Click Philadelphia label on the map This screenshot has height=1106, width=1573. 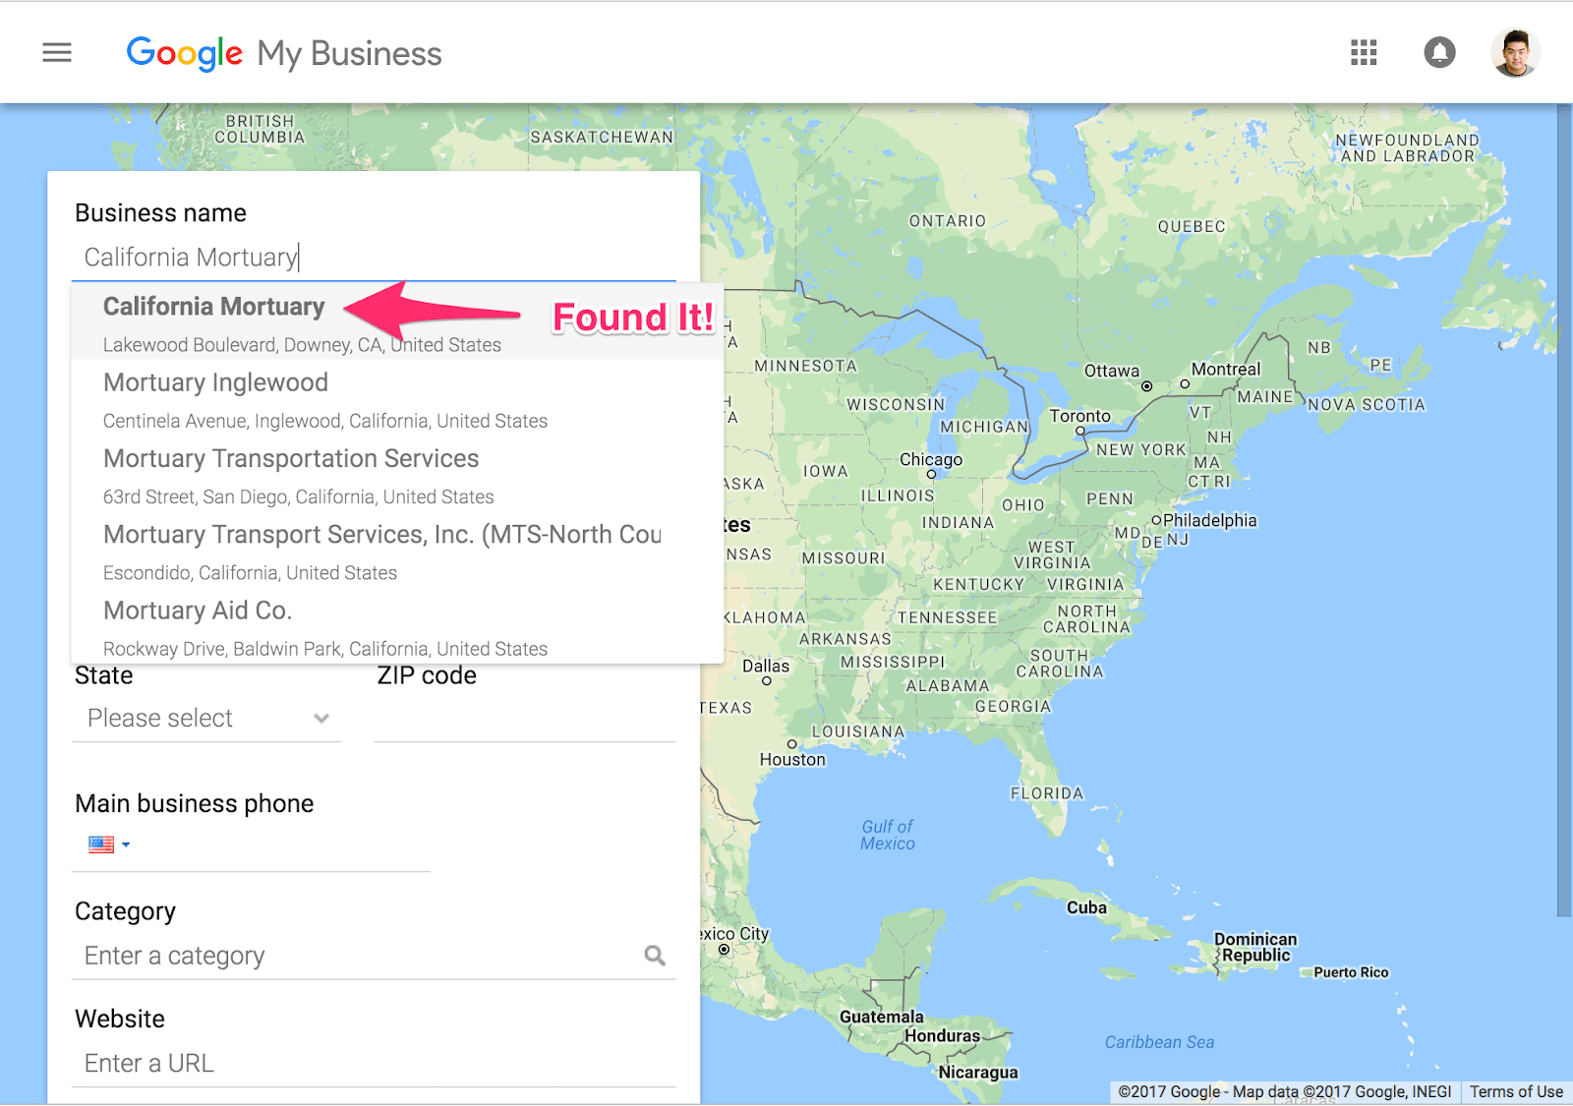coord(1209,520)
